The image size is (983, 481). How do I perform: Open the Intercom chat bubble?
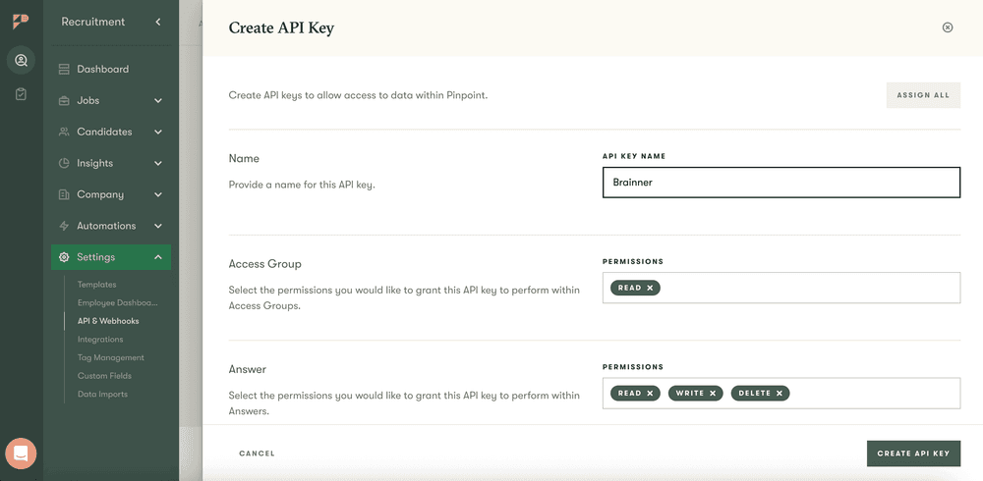(x=21, y=454)
